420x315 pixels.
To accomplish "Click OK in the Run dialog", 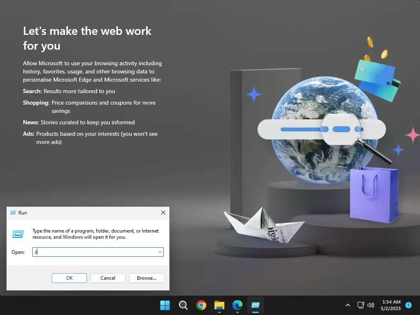I will (x=69, y=278).
